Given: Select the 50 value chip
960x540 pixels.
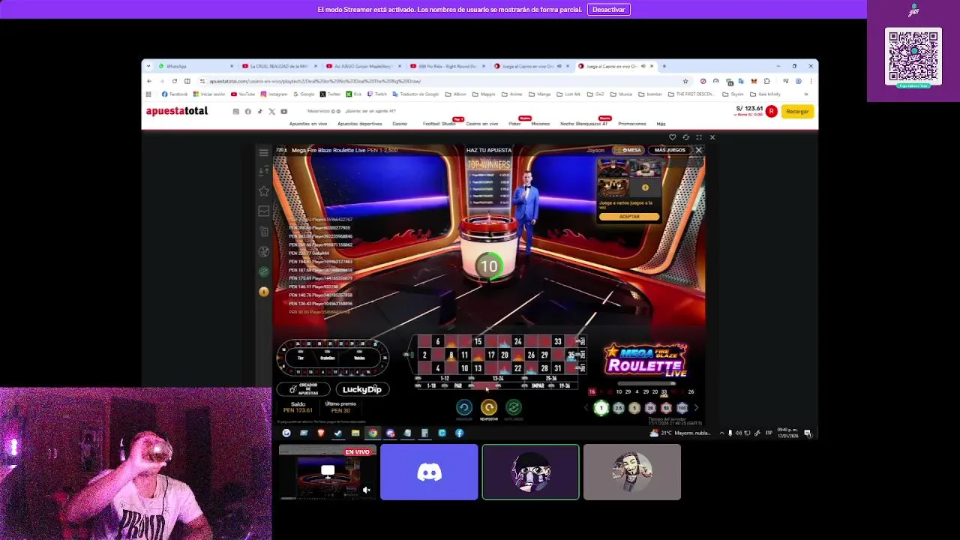Looking at the screenshot, I should pyautogui.click(x=666, y=408).
